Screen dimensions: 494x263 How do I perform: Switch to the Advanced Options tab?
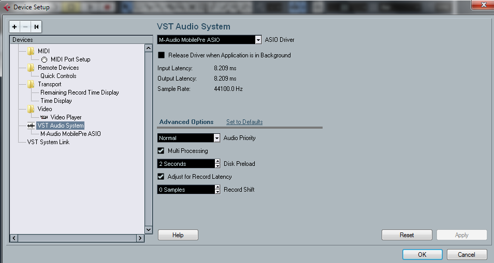point(186,122)
